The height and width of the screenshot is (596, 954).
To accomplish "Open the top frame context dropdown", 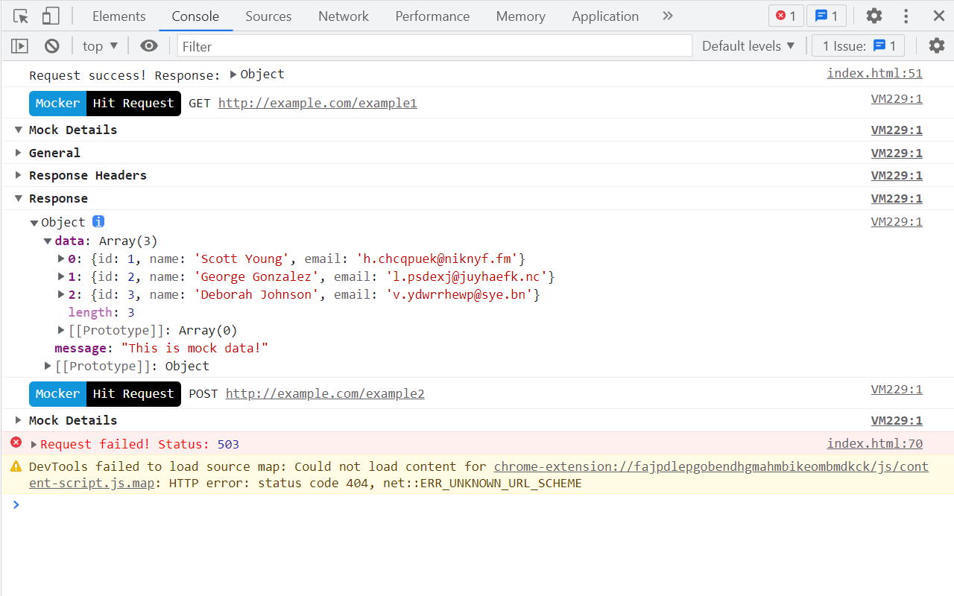I will point(99,45).
